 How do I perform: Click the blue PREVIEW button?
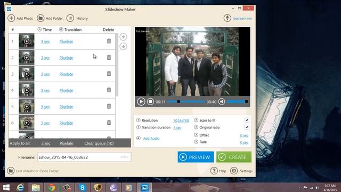coord(196,157)
